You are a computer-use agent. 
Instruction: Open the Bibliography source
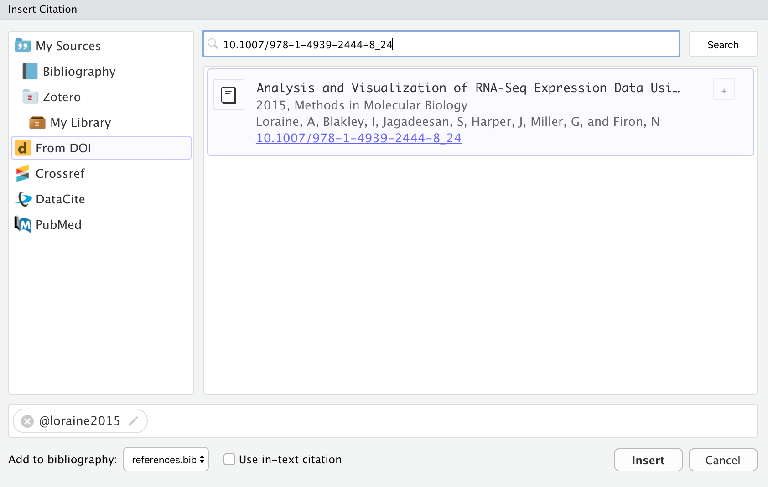[78, 71]
